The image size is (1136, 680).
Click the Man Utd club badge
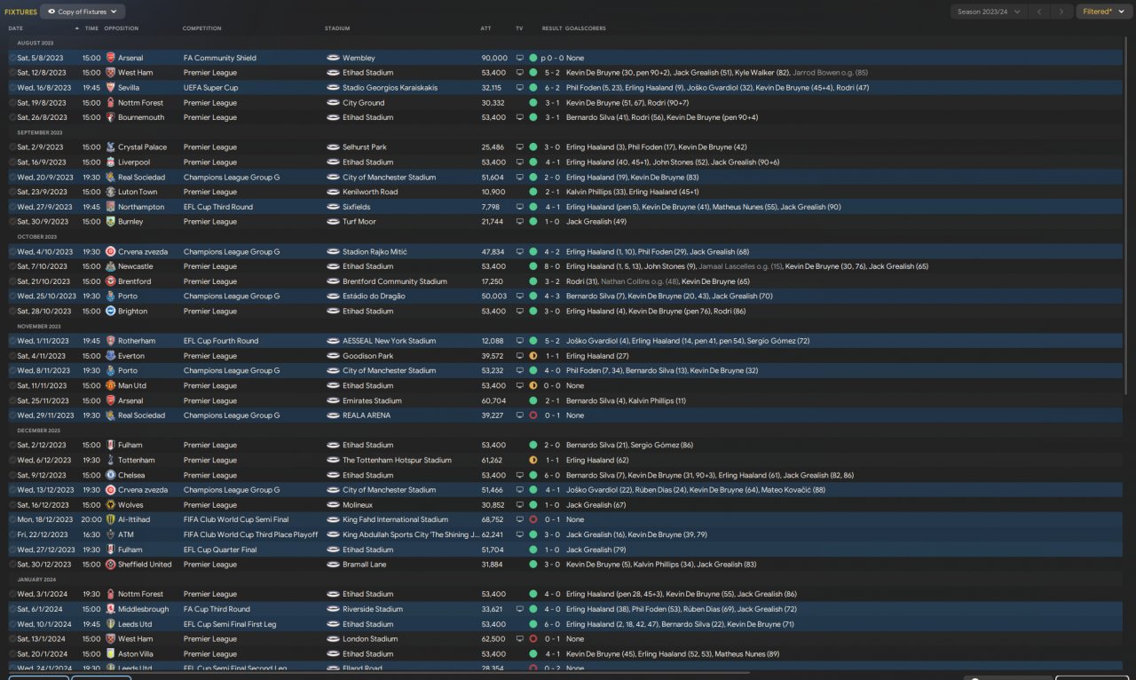pos(110,386)
